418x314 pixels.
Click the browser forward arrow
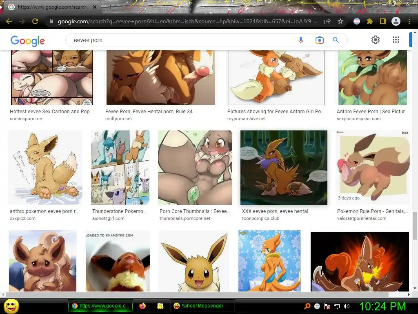coord(22,21)
